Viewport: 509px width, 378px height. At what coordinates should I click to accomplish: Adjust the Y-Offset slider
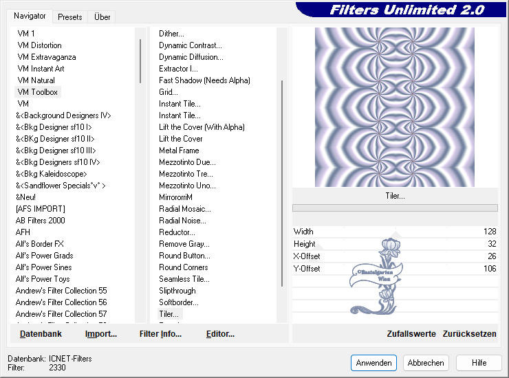pyautogui.click(x=394, y=269)
